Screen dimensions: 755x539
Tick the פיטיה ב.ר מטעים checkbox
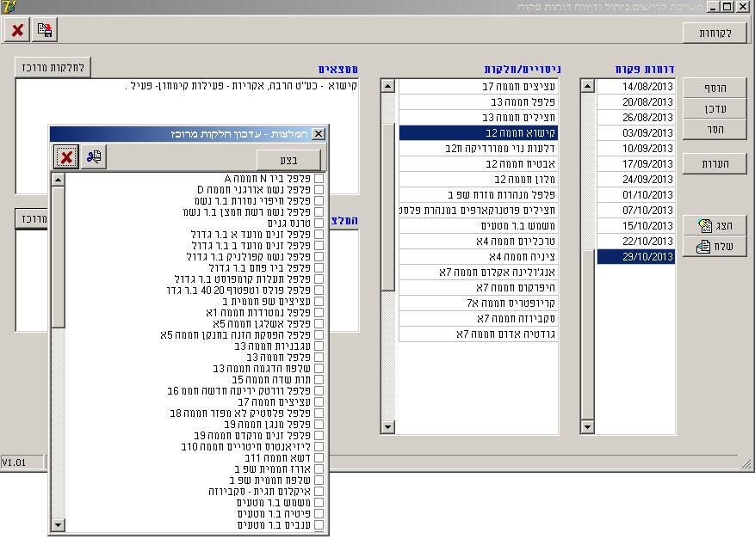tap(319, 514)
